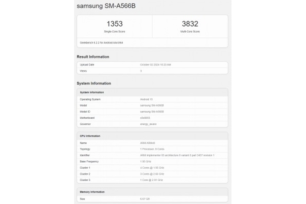Click the System Information section heading
The width and height of the screenshot is (306, 204).
pyautogui.click(x=94, y=83)
